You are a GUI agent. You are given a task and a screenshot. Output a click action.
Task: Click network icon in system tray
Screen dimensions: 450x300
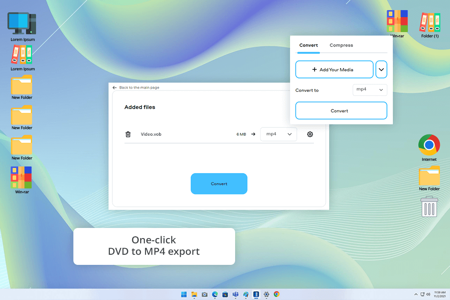422,294
